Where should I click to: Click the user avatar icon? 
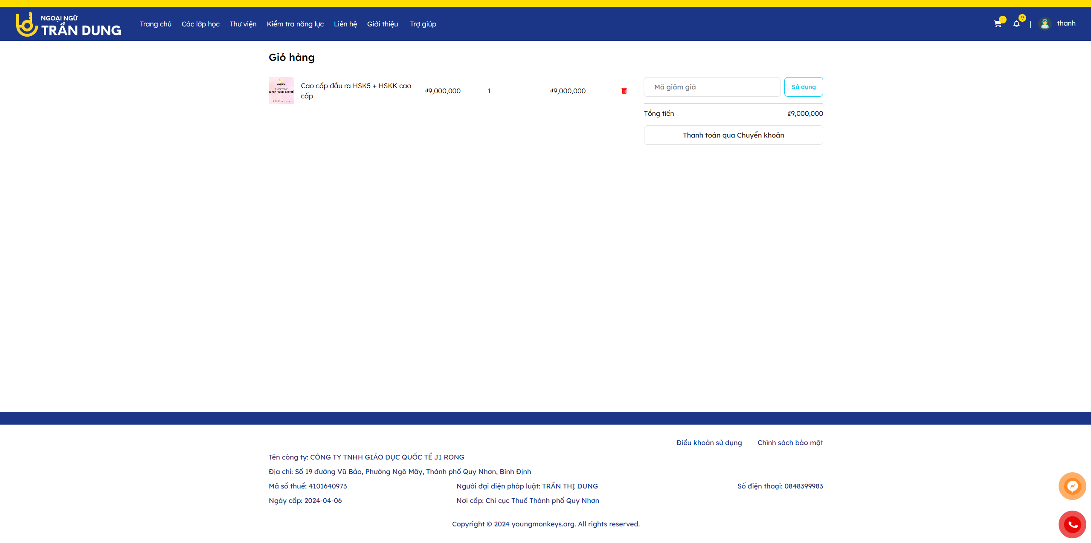(1045, 24)
